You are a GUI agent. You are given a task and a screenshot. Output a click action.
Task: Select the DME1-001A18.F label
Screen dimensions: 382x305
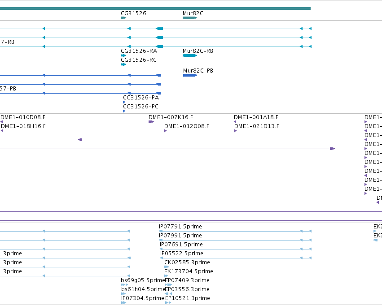pyautogui.click(x=256, y=117)
